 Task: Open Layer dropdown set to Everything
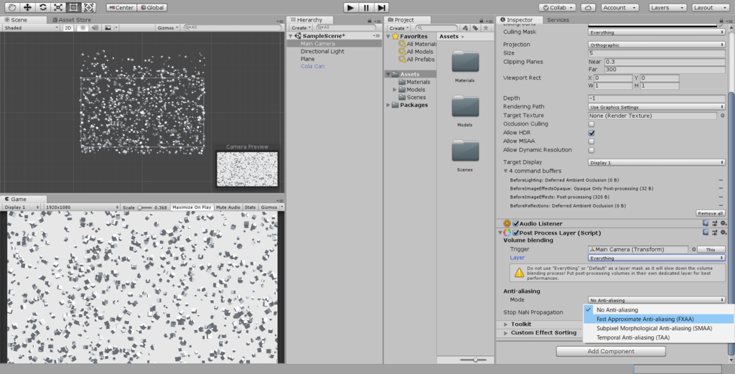click(x=656, y=258)
